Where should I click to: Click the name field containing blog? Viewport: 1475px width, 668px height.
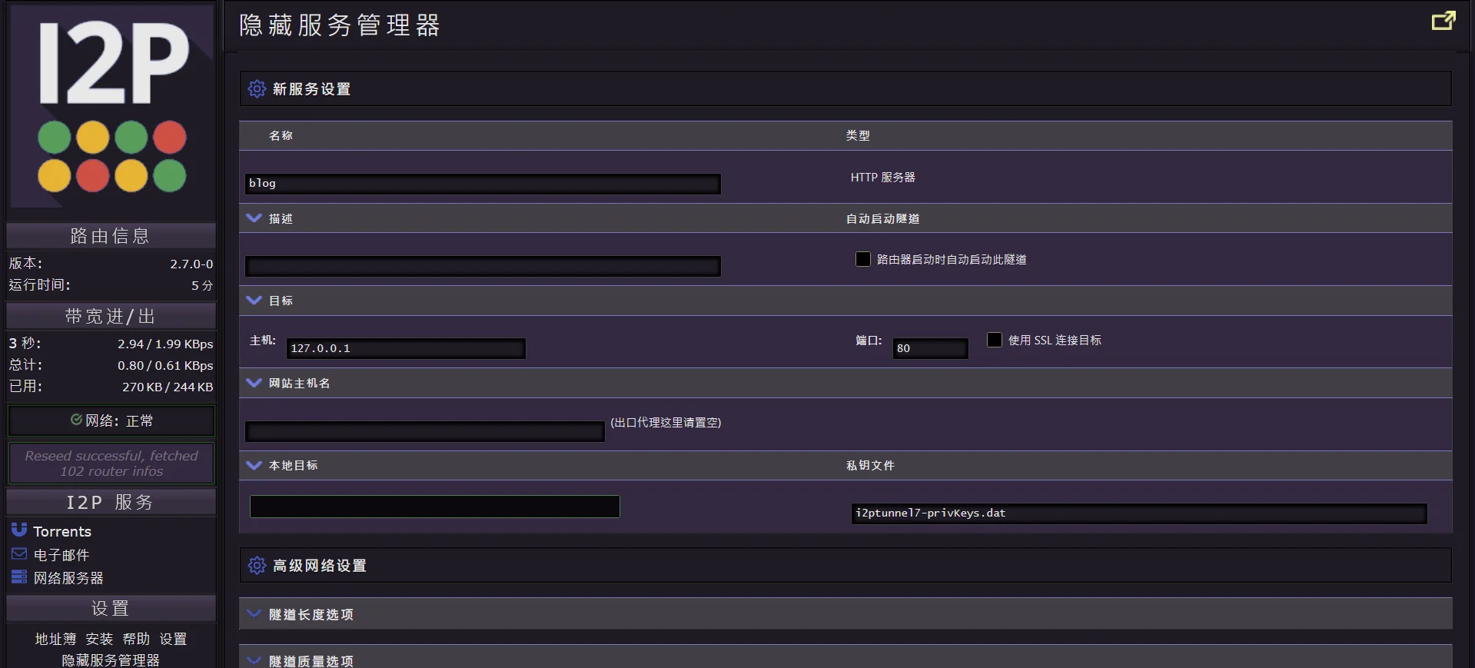tap(483, 184)
